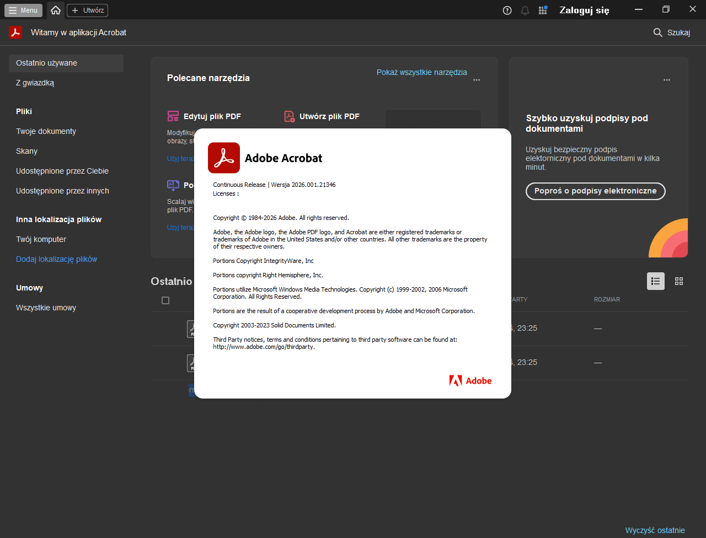Click the Utwórz create button

click(87, 10)
